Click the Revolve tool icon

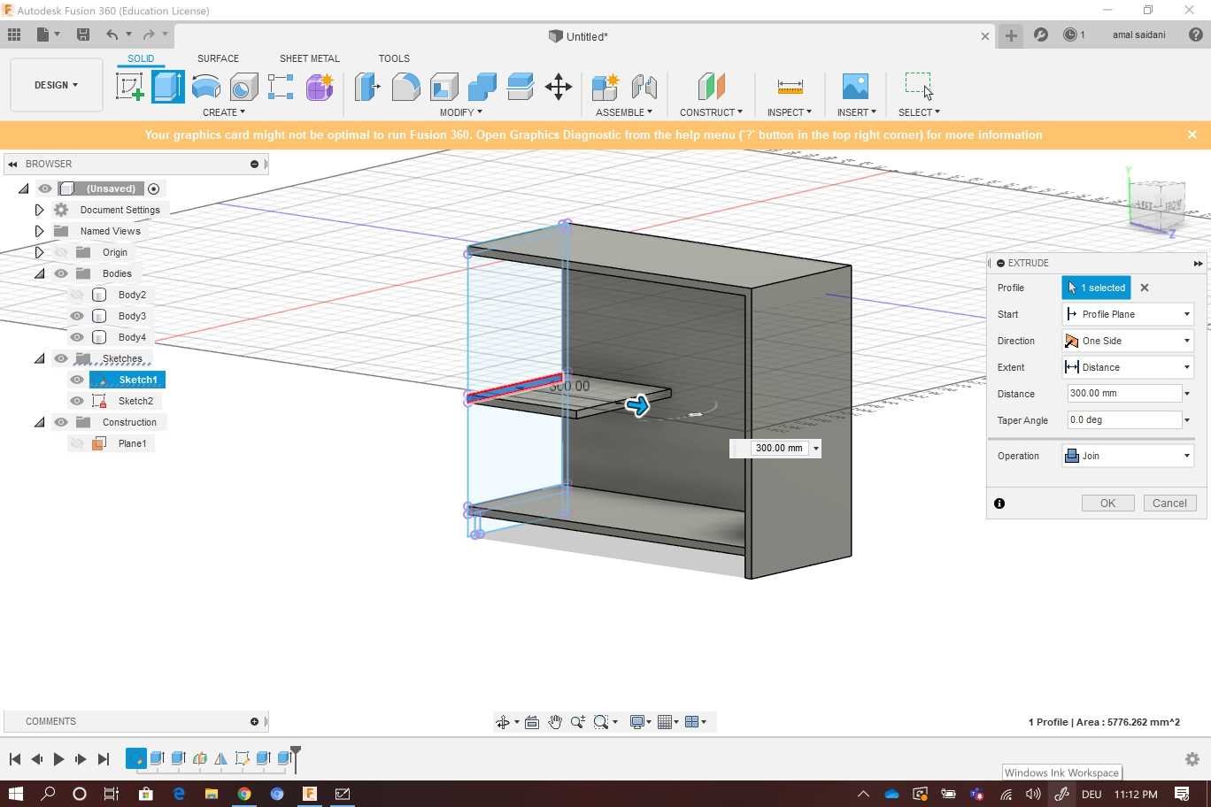pos(206,87)
